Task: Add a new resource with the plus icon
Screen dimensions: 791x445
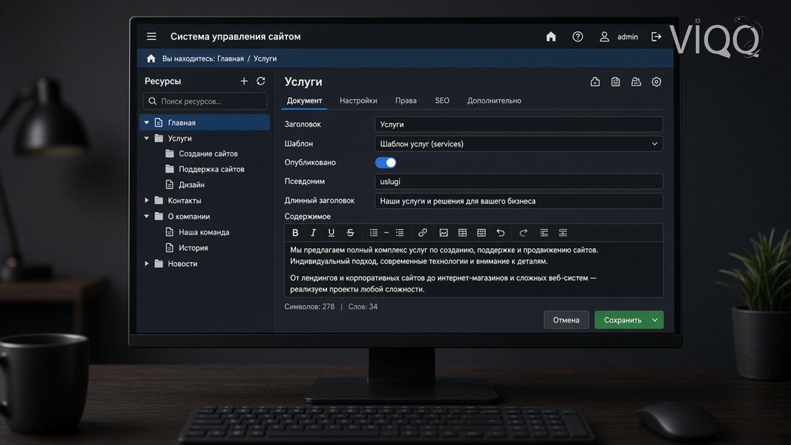Action: click(244, 81)
